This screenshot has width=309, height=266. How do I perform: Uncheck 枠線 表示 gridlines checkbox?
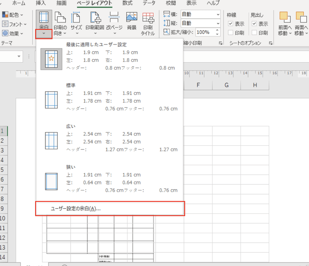(x=230, y=24)
